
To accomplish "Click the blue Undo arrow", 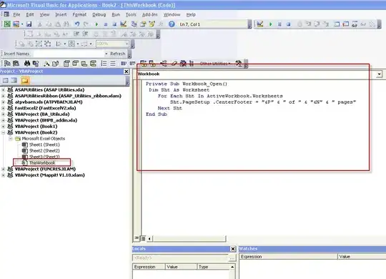I will tap(77, 24).
